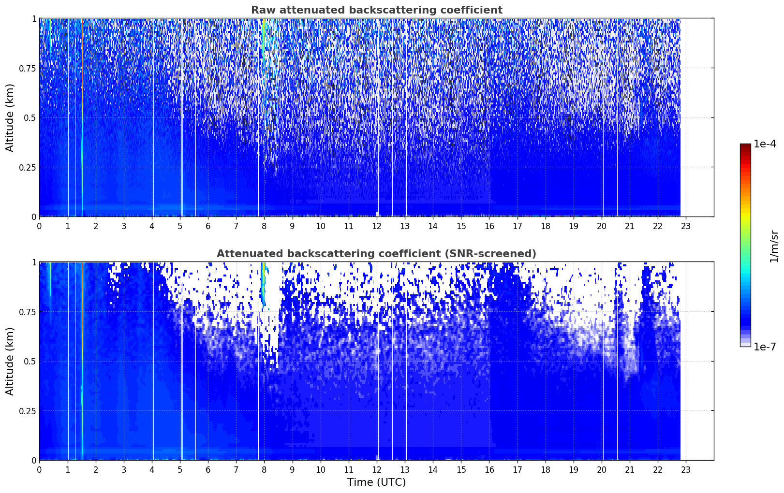Click the "0.5" altitude tick of the raw plot
Viewport: 784px width, 493px height.
point(30,117)
